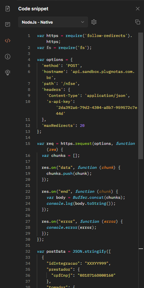
Task: Open code generation settings gear
Action: 94,22
